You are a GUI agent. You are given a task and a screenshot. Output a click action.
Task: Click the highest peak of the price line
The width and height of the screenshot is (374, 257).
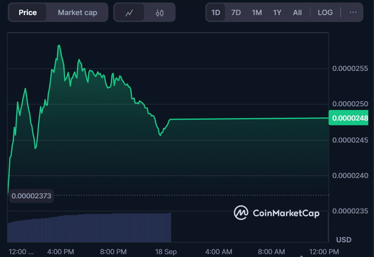pyautogui.click(x=59, y=46)
